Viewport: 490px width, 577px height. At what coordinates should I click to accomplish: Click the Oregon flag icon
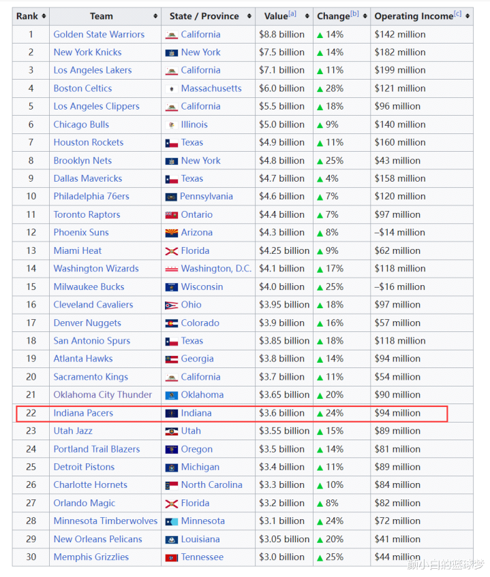coord(172,449)
